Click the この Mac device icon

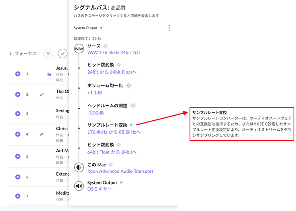pyautogui.click(x=79, y=168)
